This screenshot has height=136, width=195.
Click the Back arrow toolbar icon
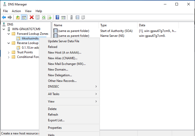pyautogui.click(x=4, y=17)
